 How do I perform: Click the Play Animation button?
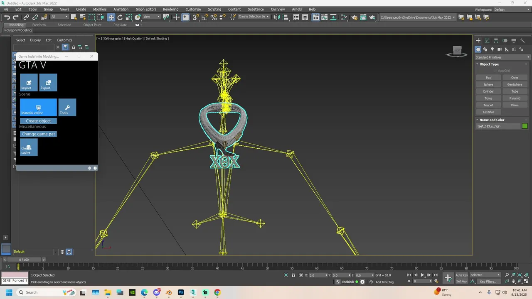click(x=423, y=275)
